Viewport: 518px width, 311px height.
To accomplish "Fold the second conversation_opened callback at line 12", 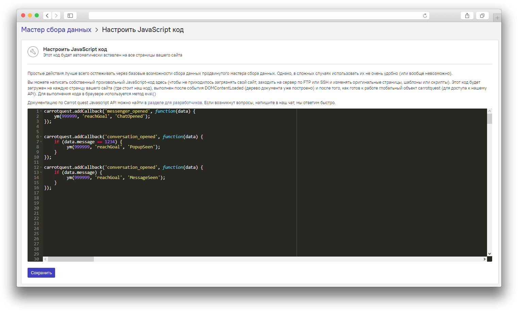I will pyautogui.click(x=41, y=167).
